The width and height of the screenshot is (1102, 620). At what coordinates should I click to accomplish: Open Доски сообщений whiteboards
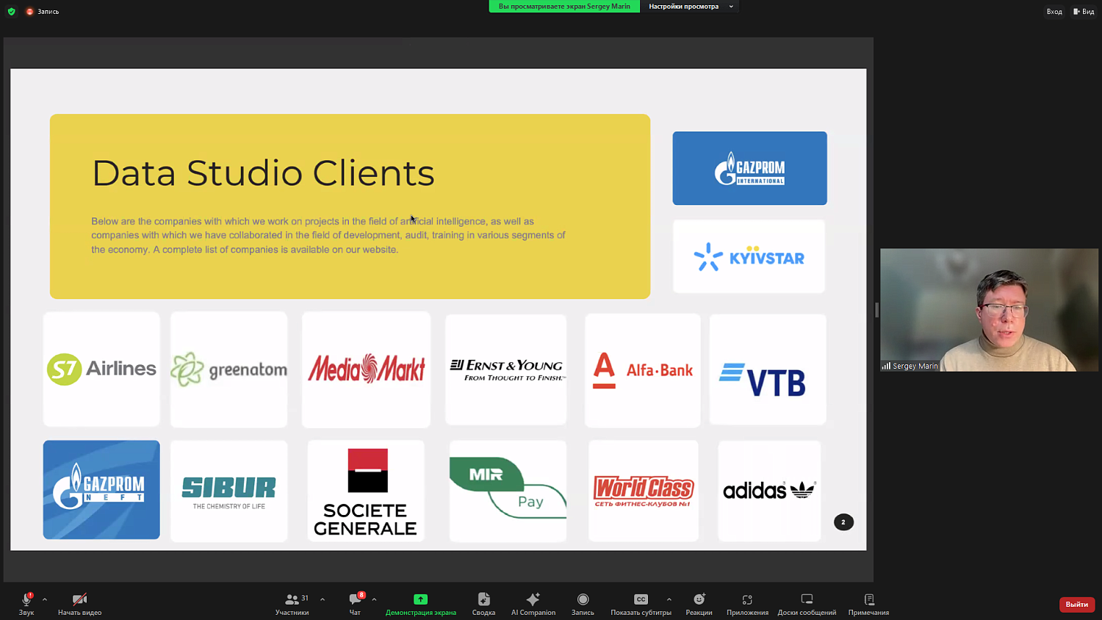807,604
